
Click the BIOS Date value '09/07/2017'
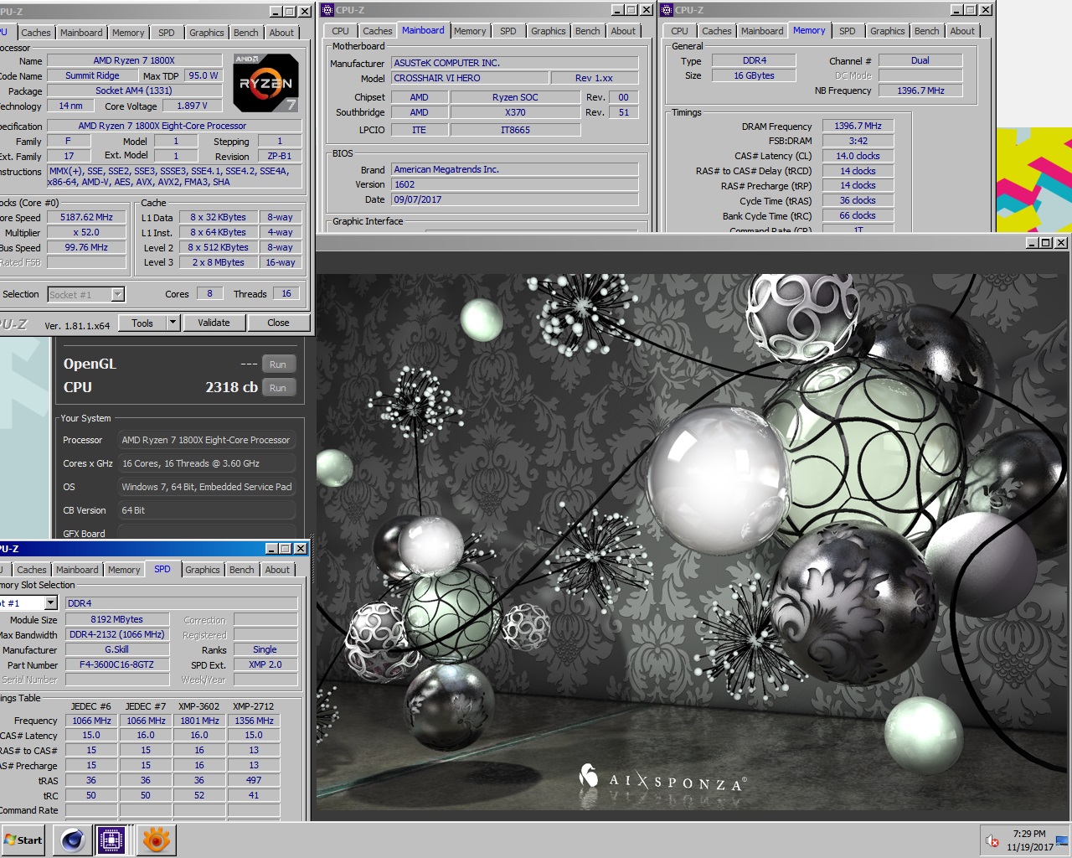pyautogui.click(x=514, y=199)
